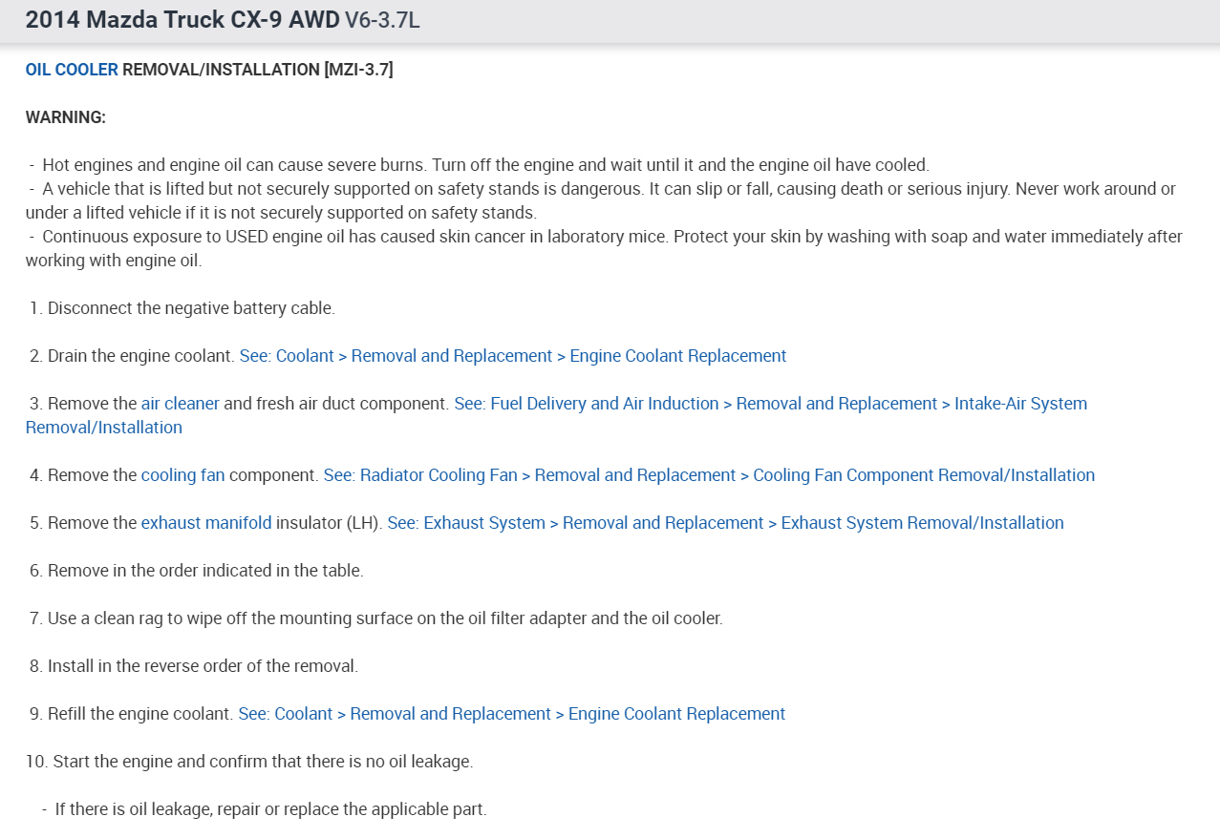This screenshot has height=838, width=1220.
Task: Click step 8 'Install in the reverse order'
Action: pyautogui.click(x=203, y=666)
